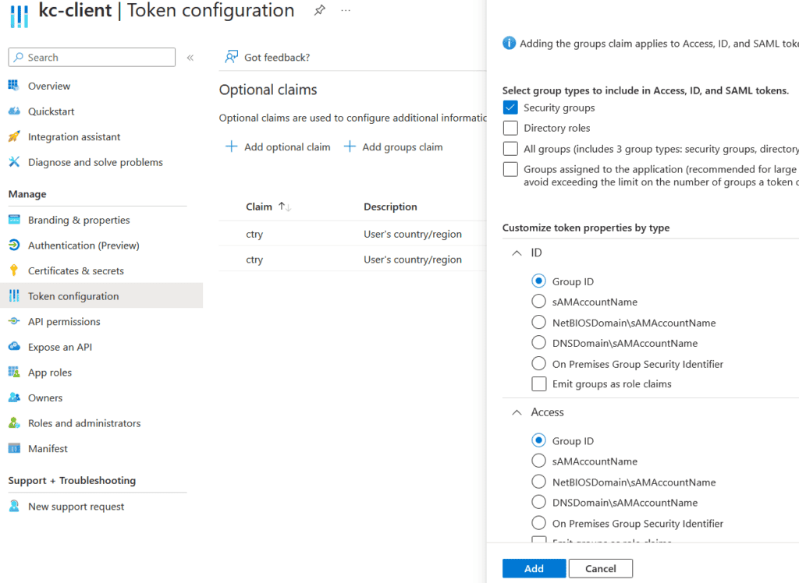Click the sidebar Search field
The width and height of the screenshot is (799, 583).
92,58
